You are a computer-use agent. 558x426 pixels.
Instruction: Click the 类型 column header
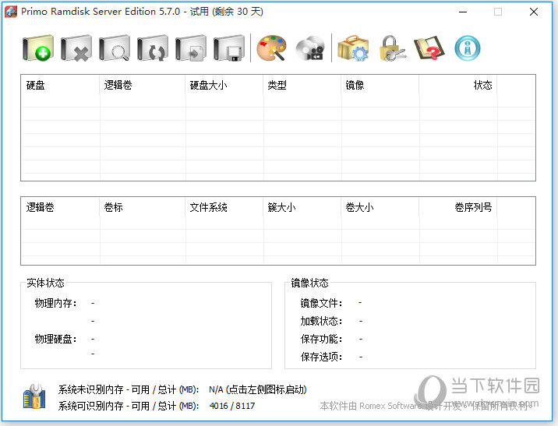pos(302,86)
